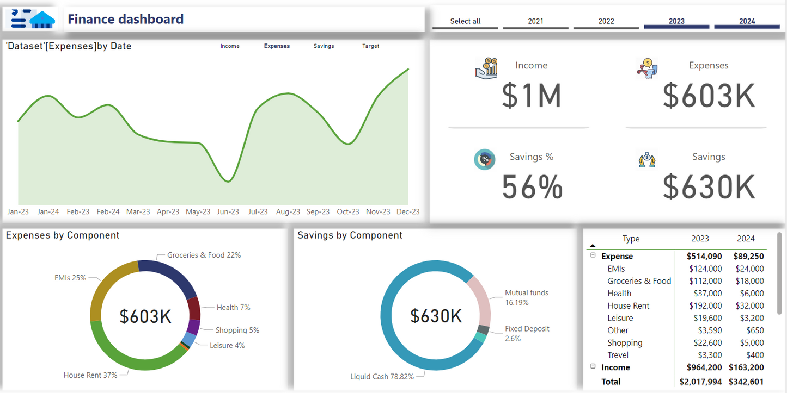This screenshot has height=393, width=787.
Task: Collapse the Income row group
Action: pyautogui.click(x=593, y=367)
